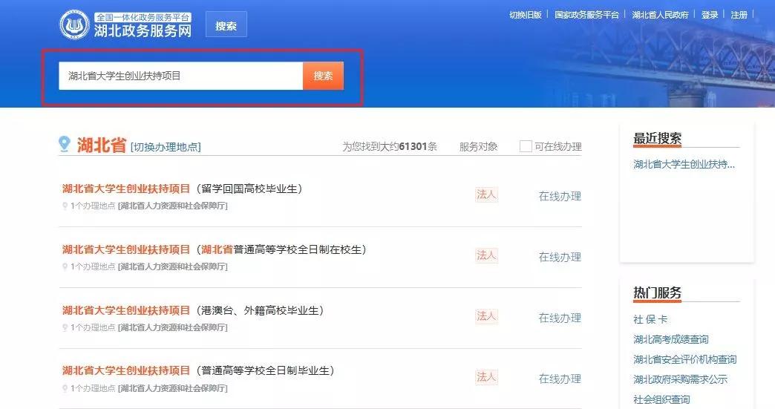Focus the search box containing 湖北省大学生创业扶持项目

click(180, 76)
